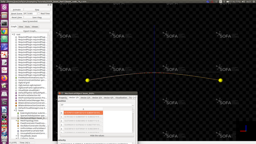Open Google Chrome from the dock
Viewport: 256px width, 144px height.
pyautogui.click(x=4, y=31)
